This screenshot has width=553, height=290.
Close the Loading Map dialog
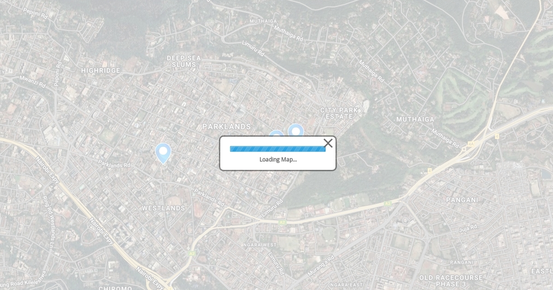328,143
